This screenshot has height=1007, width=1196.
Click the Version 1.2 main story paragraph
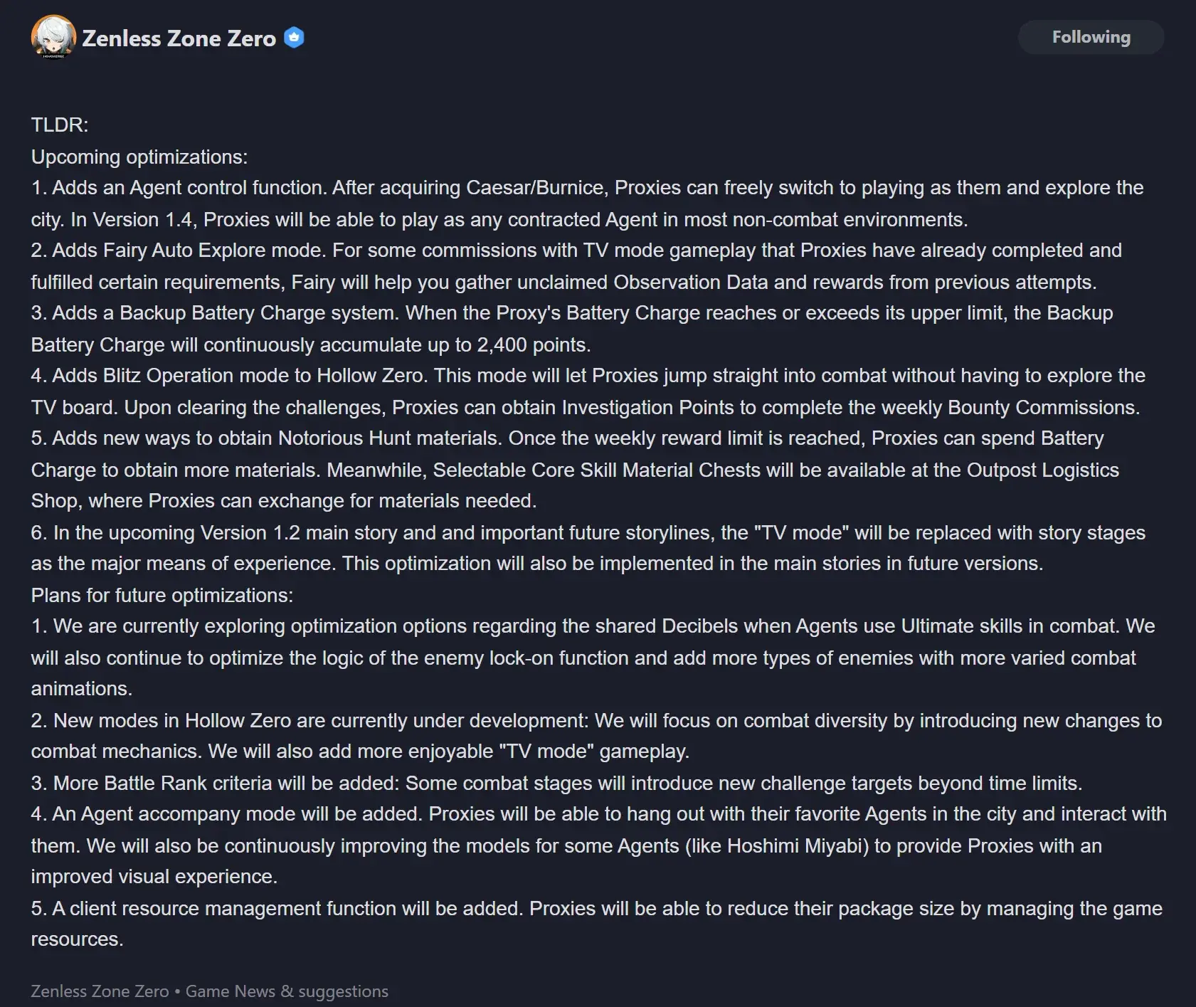point(498,548)
